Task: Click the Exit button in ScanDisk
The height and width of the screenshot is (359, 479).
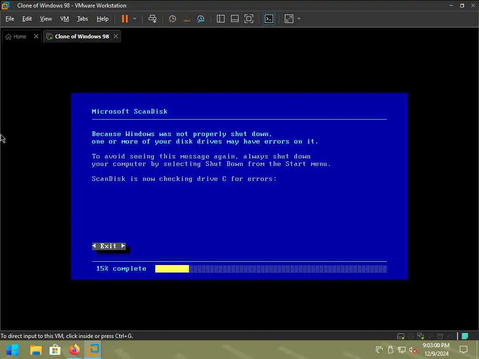Action: click(x=109, y=246)
